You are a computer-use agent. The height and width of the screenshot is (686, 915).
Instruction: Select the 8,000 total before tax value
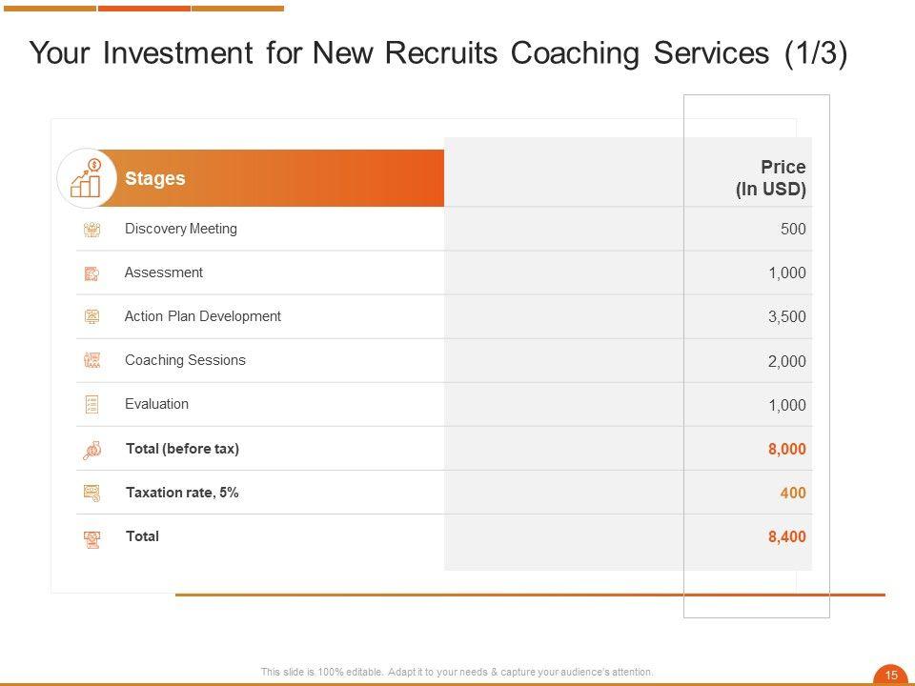pyautogui.click(x=787, y=449)
